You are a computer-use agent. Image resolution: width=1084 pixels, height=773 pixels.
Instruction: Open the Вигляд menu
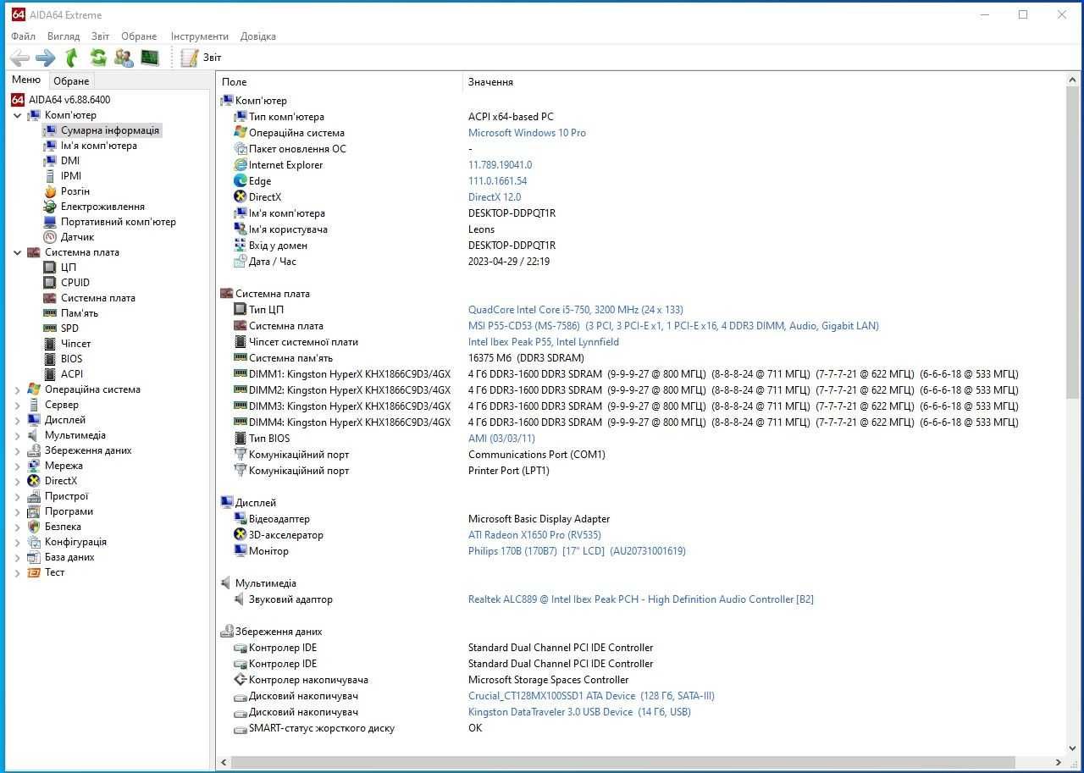point(64,36)
